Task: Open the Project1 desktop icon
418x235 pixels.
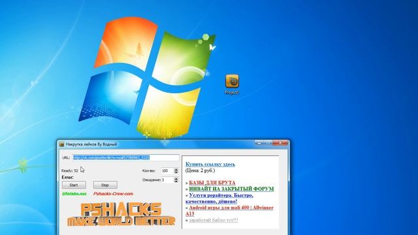Action: pyautogui.click(x=232, y=84)
